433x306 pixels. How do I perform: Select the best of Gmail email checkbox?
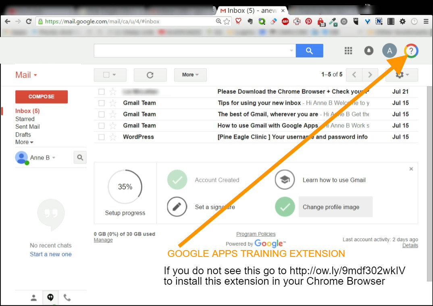(x=102, y=114)
